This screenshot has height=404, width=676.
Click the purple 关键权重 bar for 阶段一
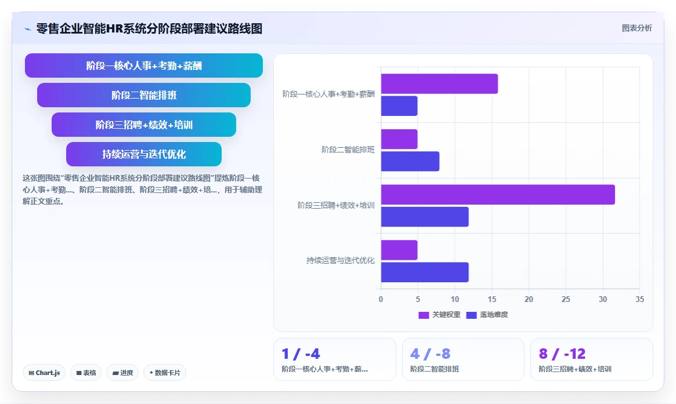439,83
